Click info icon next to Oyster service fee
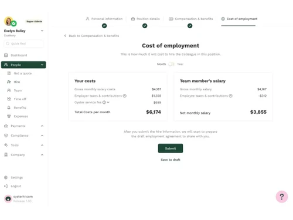 104,102
